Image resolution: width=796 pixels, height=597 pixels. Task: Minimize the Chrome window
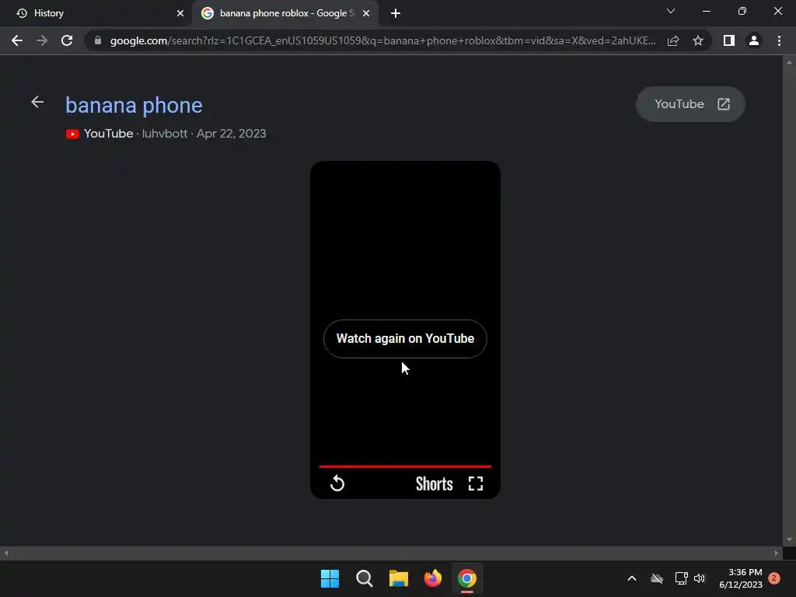pyautogui.click(x=707, y=11)
